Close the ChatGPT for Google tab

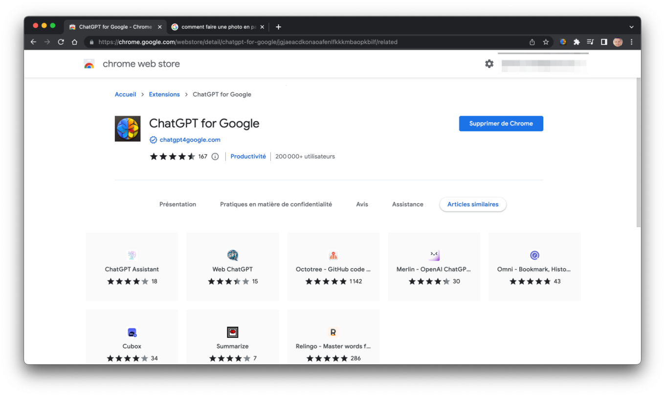click(x=159, y=27)
